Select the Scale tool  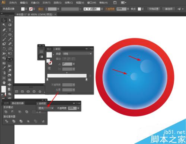point(10,49)
